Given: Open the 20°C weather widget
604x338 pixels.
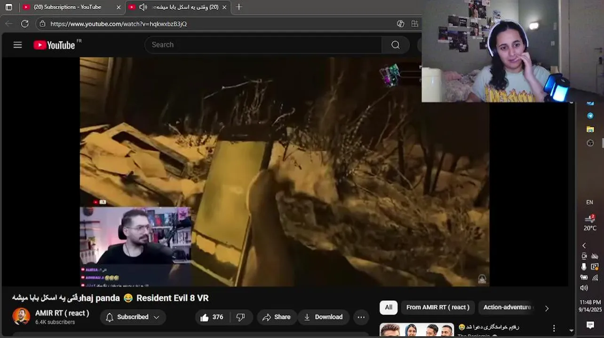Looking at the screenshot, I should pyautogui.click(x=590, y=223).
